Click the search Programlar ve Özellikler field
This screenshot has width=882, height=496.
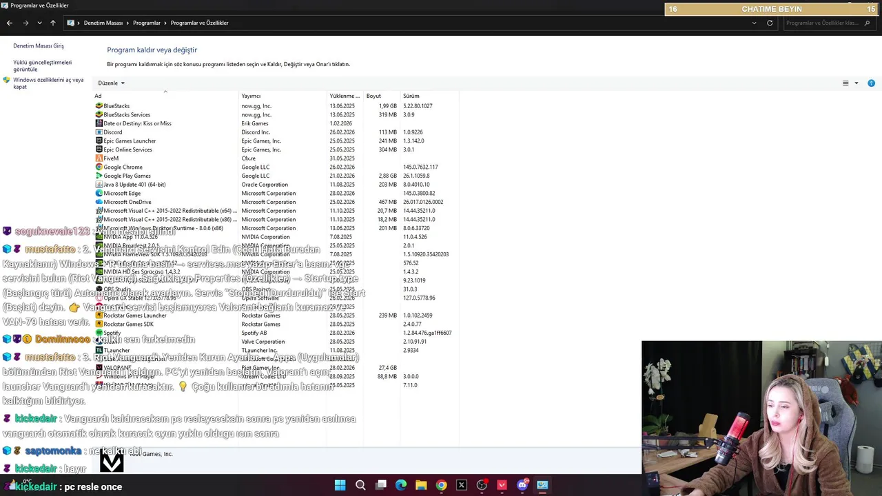pyautogui.click(x=830, y=23)
